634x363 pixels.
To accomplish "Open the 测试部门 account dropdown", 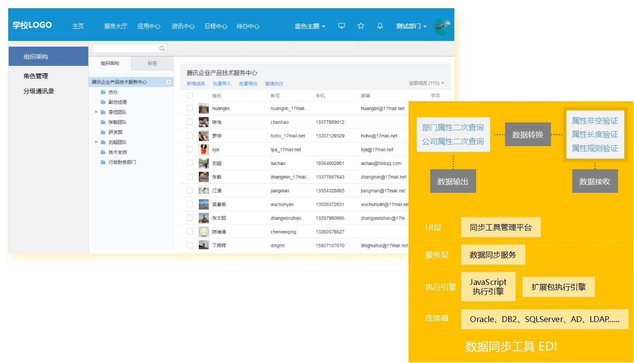I will point(411,26).
